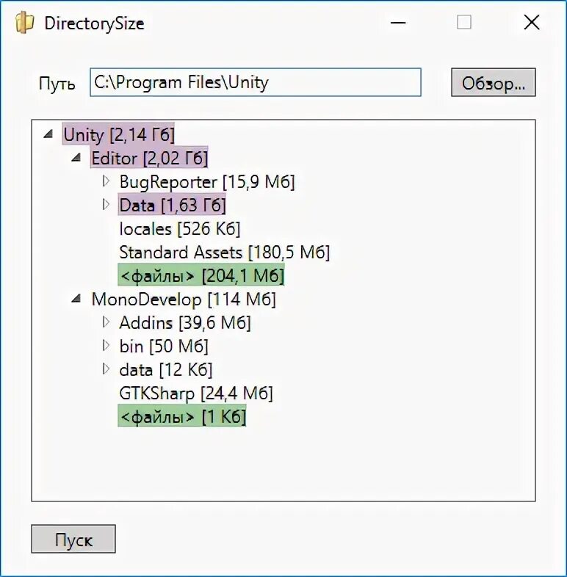Select the BugReporter [15,9 Мб] row
The width and height of the screenshot is (567, 577).
point(207,181)
